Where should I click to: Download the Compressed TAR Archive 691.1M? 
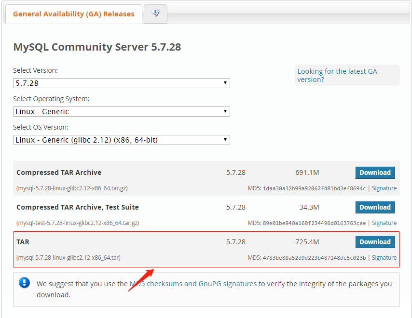[375, 172]
